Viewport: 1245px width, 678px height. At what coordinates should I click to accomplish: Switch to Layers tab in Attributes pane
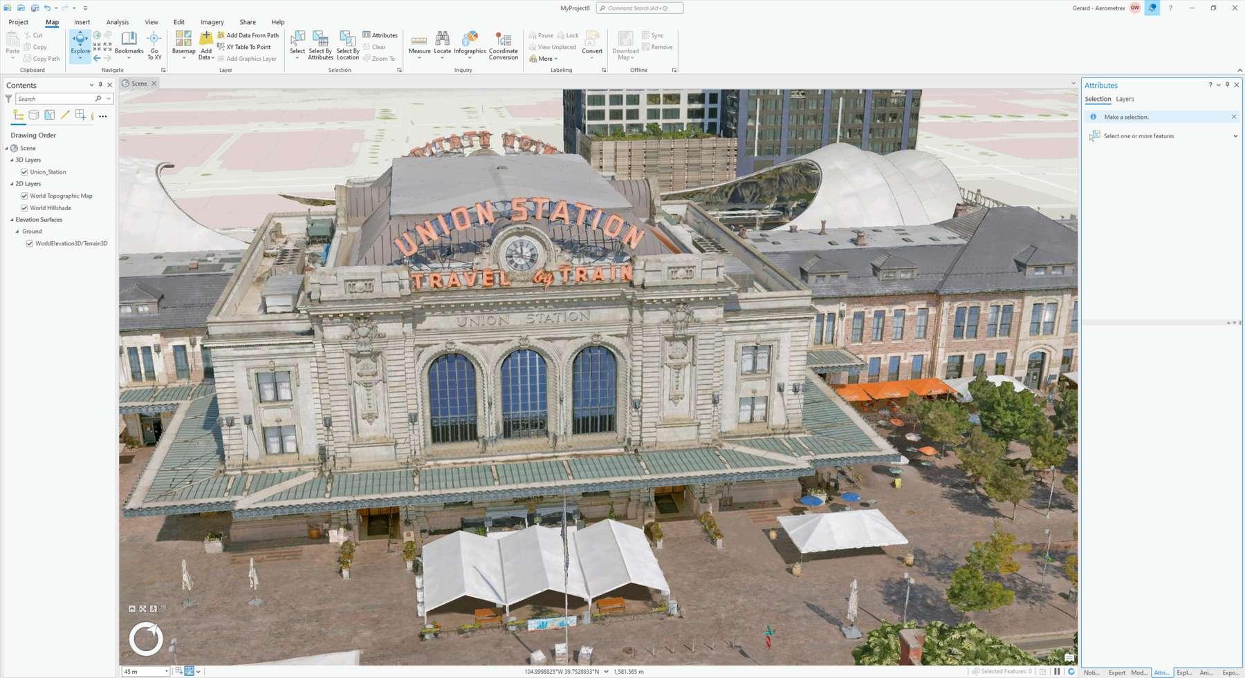click(x=1125, y=99)
